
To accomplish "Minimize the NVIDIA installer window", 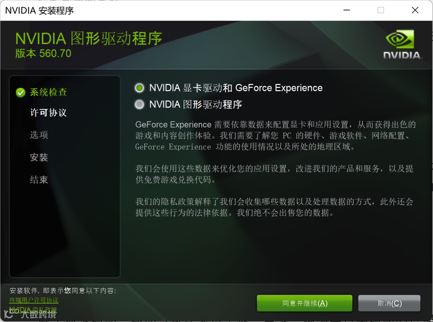I will click(x=346, y=10).
